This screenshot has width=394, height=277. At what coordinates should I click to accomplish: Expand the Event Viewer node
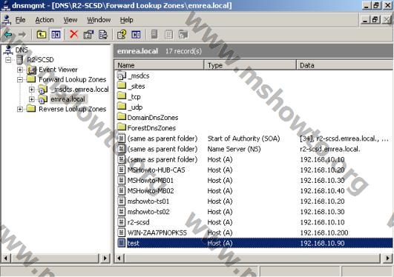20,70
